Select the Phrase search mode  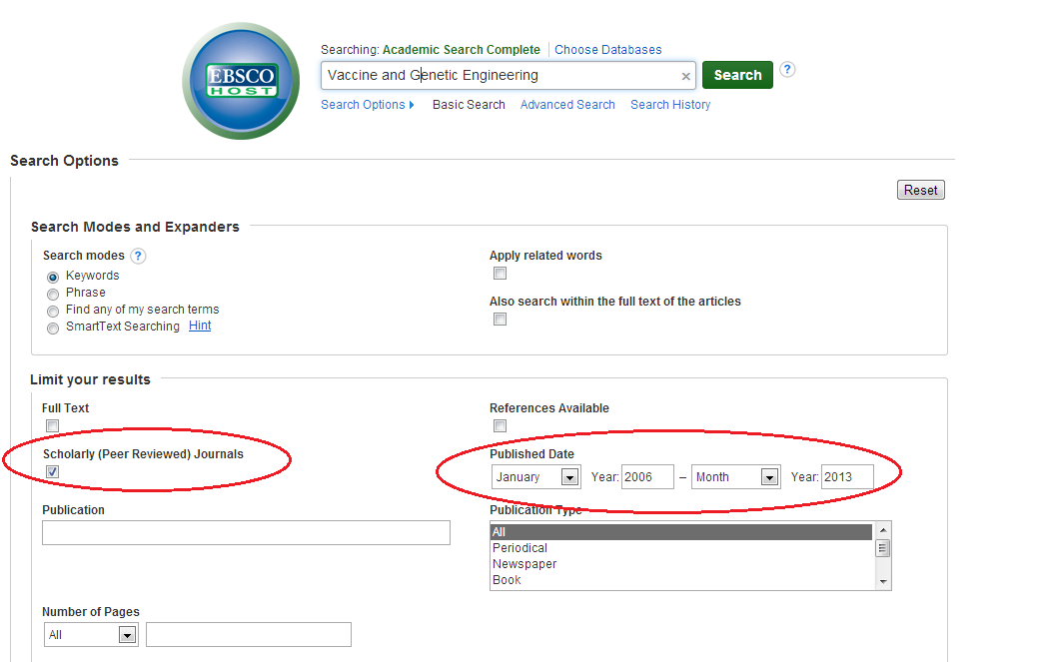tap(52, 294)
